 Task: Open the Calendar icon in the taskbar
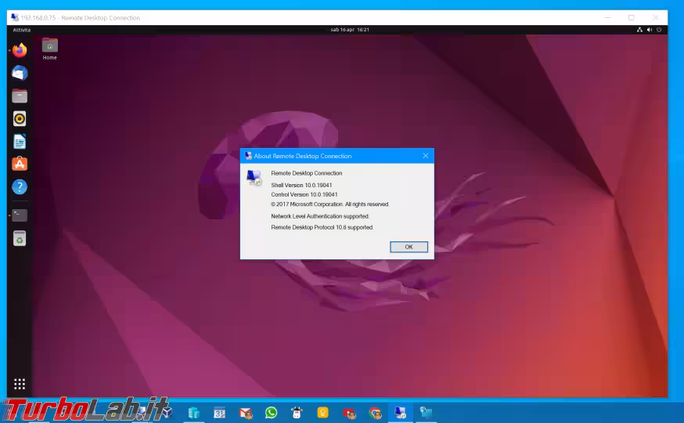pyautogui.click(x=219, y=413)
